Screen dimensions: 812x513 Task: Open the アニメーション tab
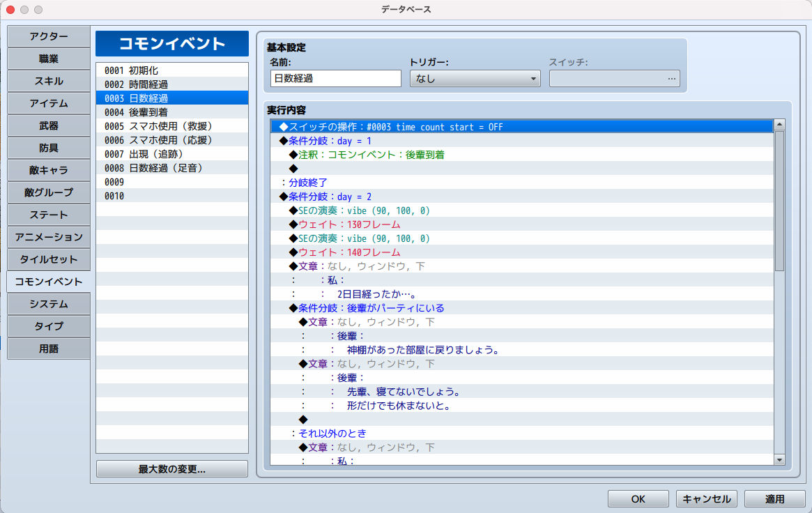point(49,237)
